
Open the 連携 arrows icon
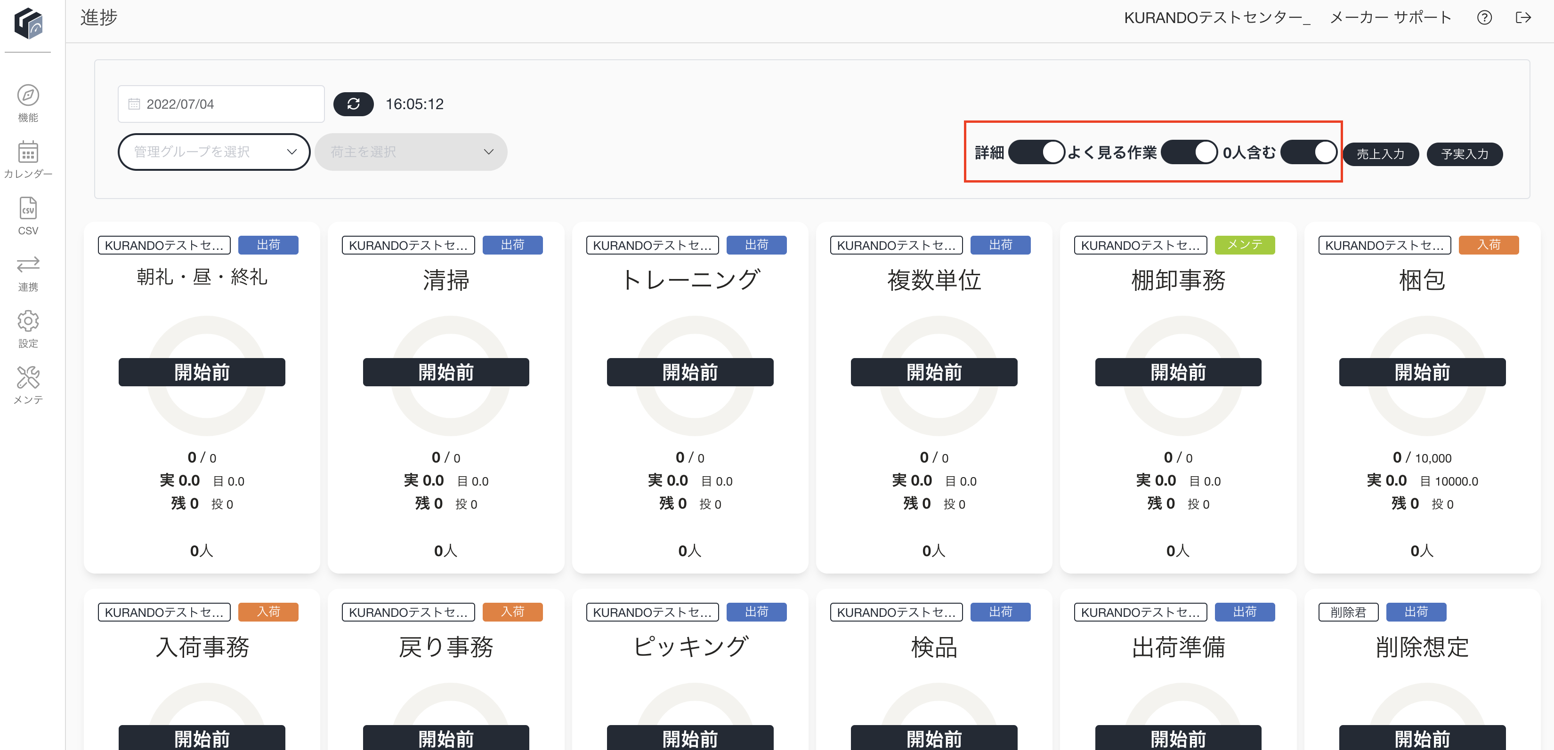pos(28,265)
